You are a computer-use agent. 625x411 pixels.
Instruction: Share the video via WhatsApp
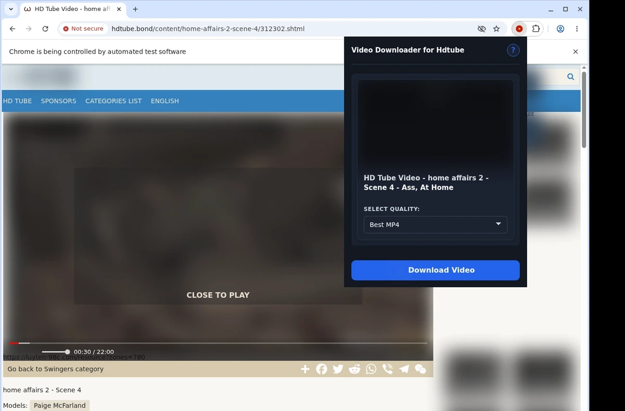(371, 369)
